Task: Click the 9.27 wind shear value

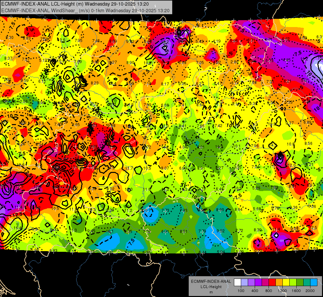Action: coord(113,62)
